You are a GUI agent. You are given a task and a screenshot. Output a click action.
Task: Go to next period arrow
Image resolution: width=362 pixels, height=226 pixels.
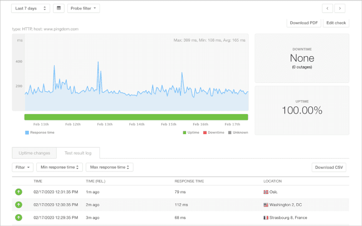tap(340, 8)
